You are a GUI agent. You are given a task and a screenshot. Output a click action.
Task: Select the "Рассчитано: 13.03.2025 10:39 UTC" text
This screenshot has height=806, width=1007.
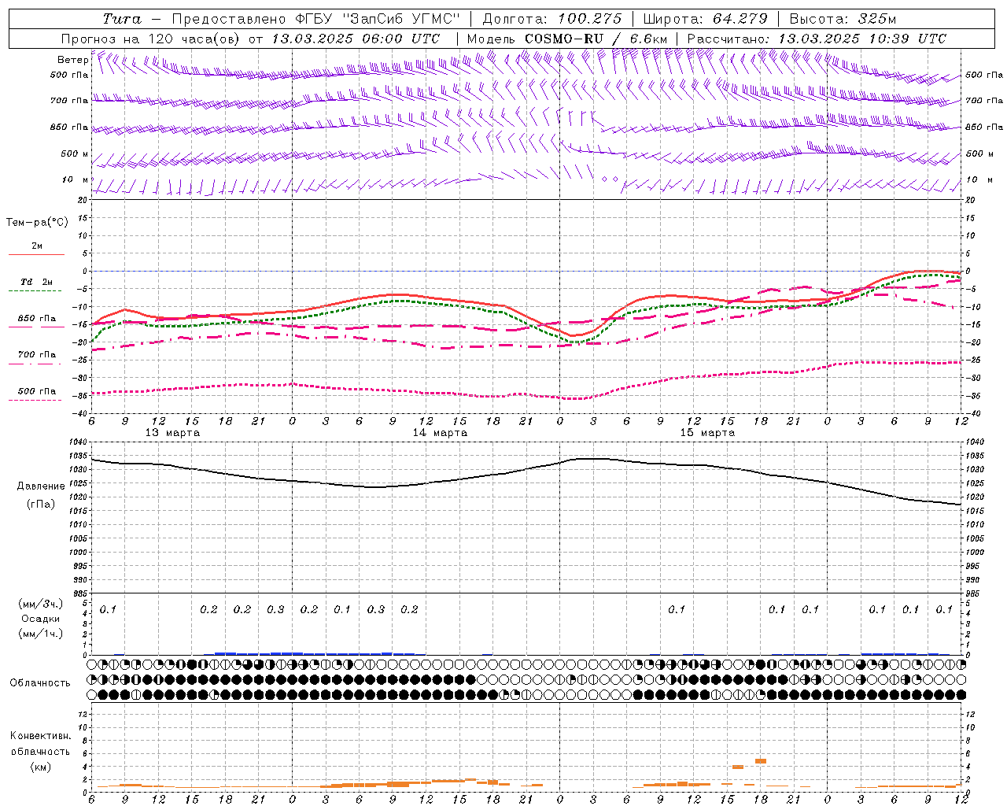click(817, 39)
